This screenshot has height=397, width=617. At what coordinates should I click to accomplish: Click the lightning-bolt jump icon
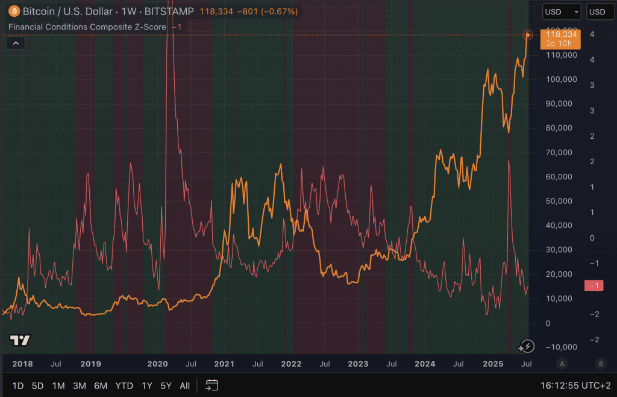click(x=527, y=346)
